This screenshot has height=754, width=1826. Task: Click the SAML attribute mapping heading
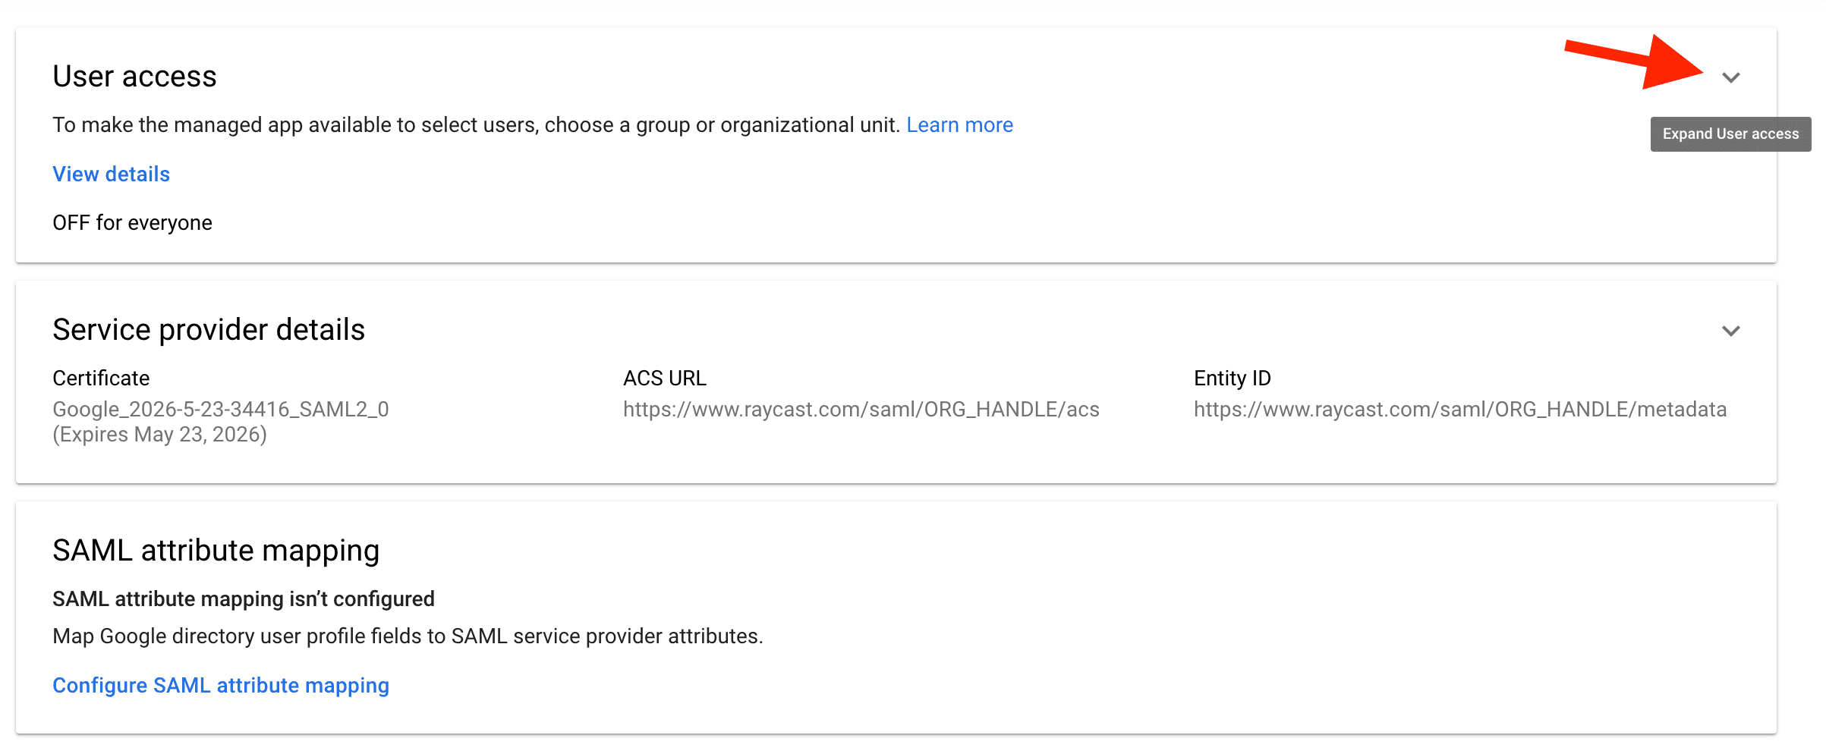click(x=216, y=550)
